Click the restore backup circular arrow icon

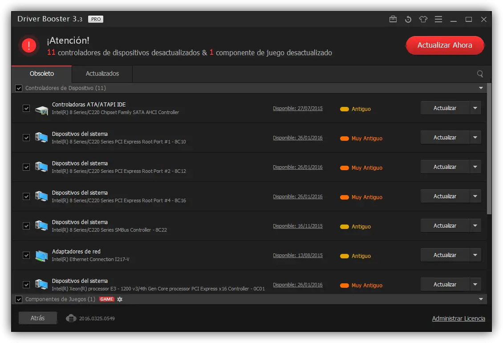click(x=408, y=19)
